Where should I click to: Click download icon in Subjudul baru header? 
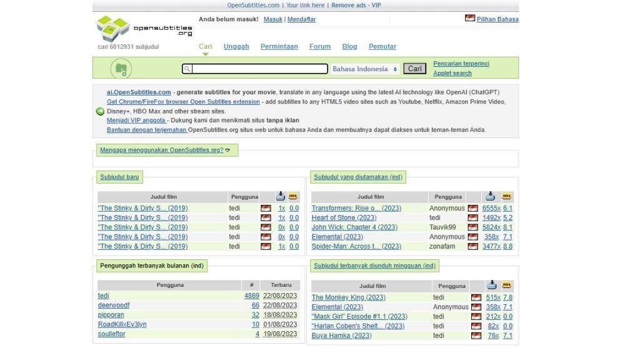(281, 196)
